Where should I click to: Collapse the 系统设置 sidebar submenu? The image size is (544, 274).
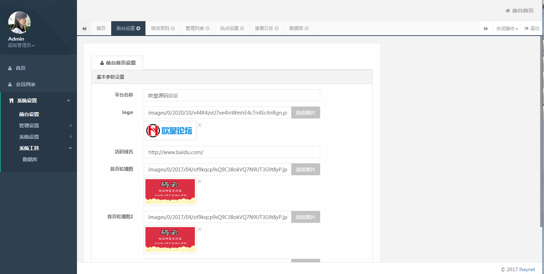[69, 101]
